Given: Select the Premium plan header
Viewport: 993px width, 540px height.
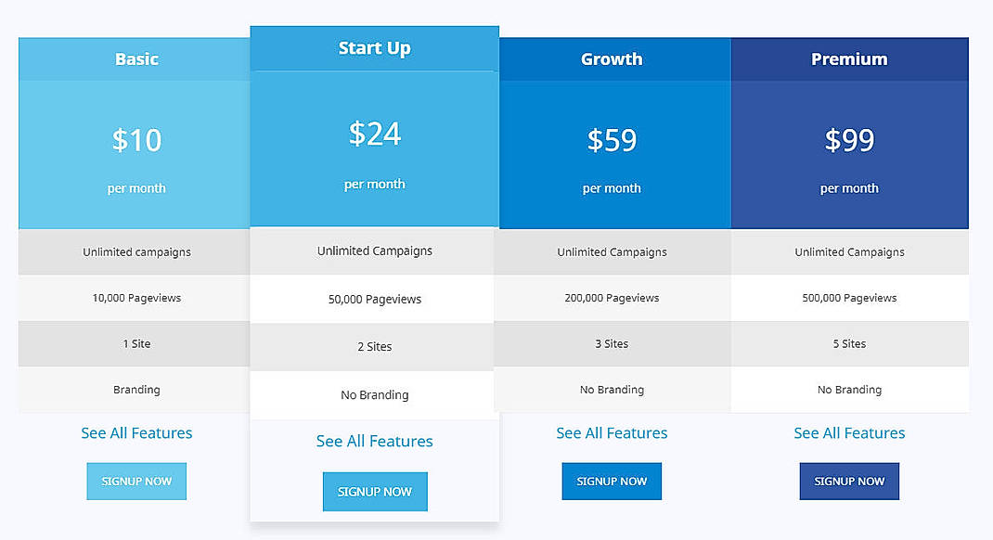Looking at the screenshot, I should [849, 58].
